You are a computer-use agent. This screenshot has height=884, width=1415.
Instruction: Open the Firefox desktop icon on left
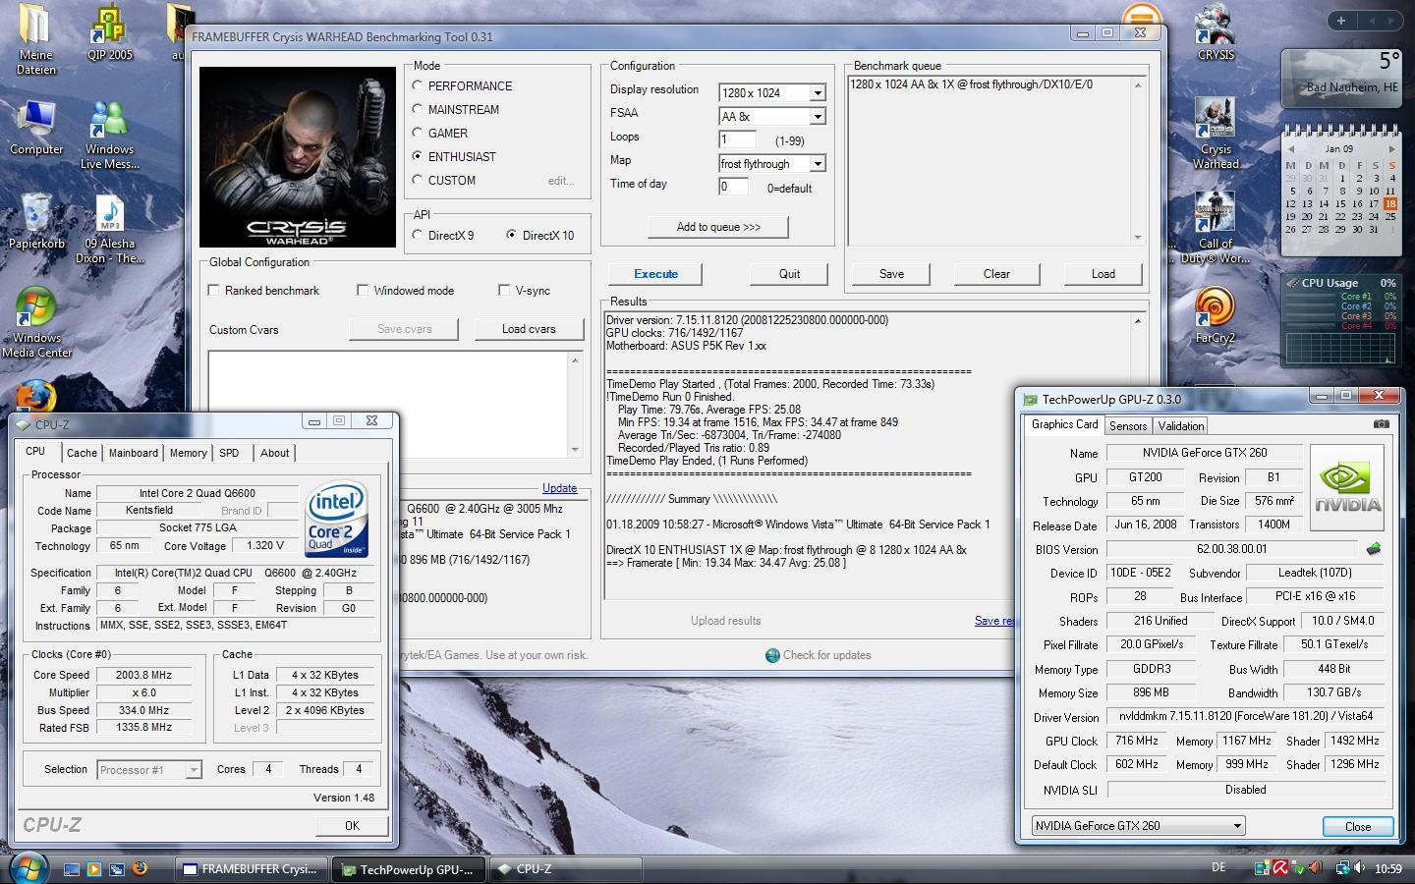pyautogui.click(x=36, y=397)
